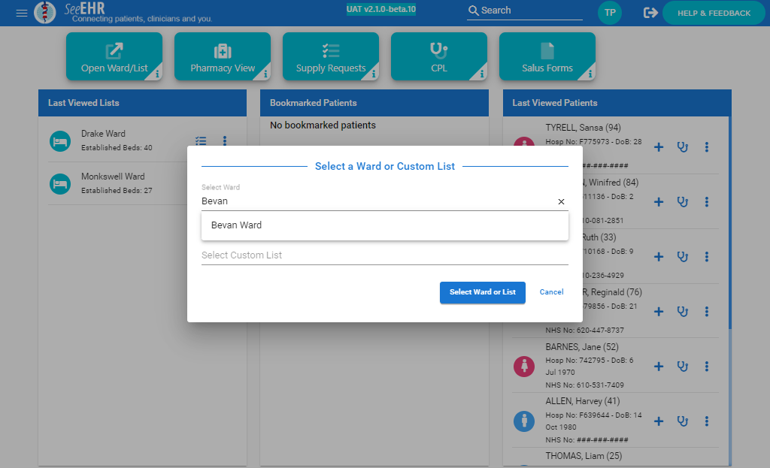770x468 pixels.
Task: Open the Pharmacy View tile
Action: point(223,56)
